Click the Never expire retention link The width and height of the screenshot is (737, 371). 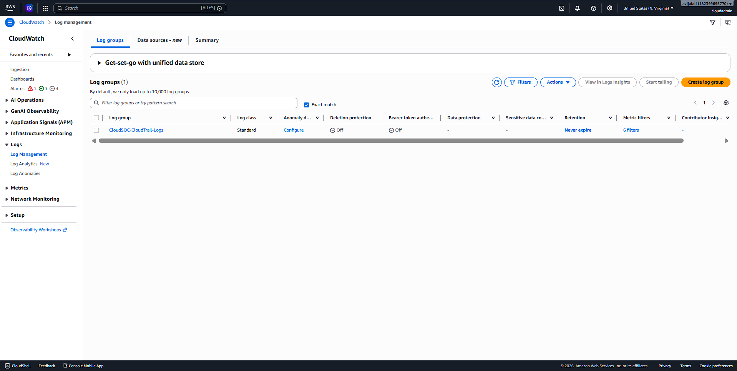click(578, 130)
